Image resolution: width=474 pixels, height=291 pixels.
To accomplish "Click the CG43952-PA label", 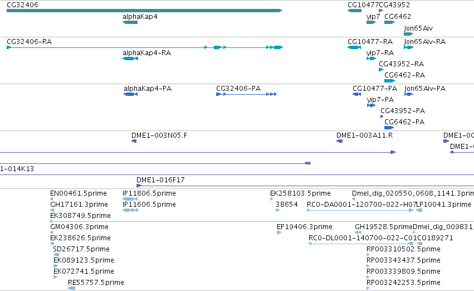I will [403, 111].
